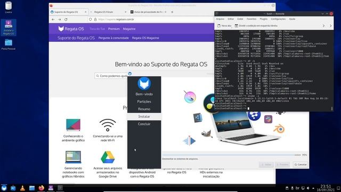Select the Partições installer step

144,102
